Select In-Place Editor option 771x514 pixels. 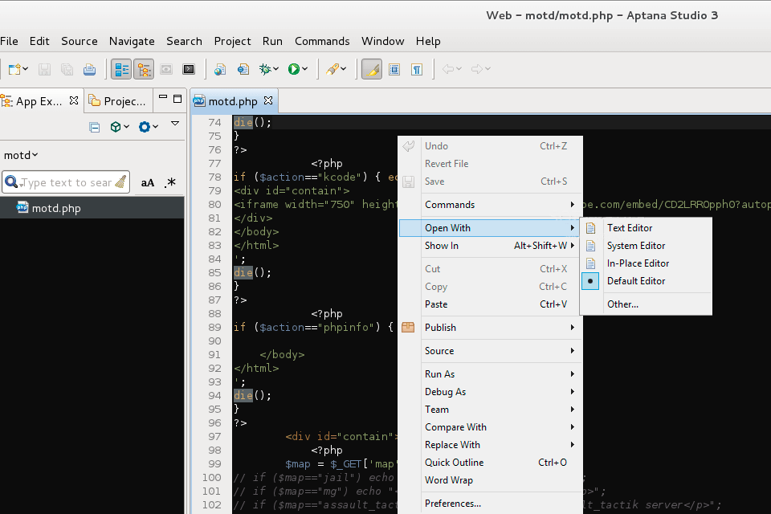coord(646,263)
